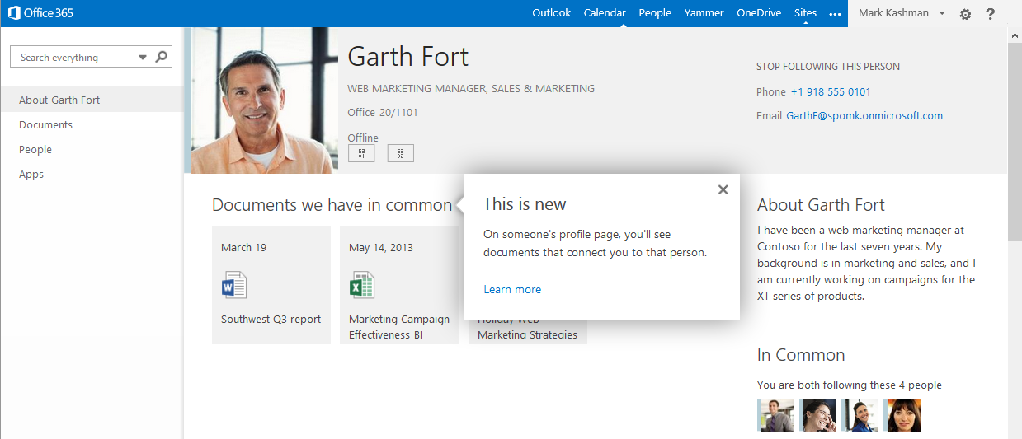Click Garth Fort's profile photo
1022x439 pixels.
point(264,100)
